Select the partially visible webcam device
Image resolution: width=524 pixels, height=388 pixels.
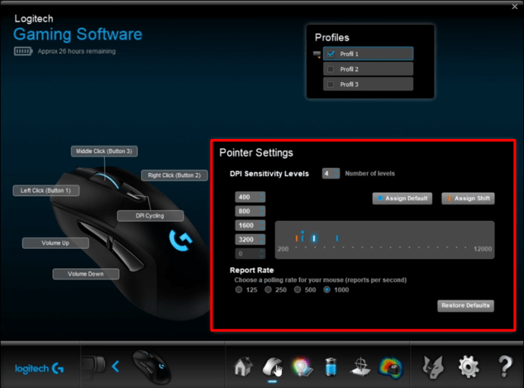coord(93,365)
